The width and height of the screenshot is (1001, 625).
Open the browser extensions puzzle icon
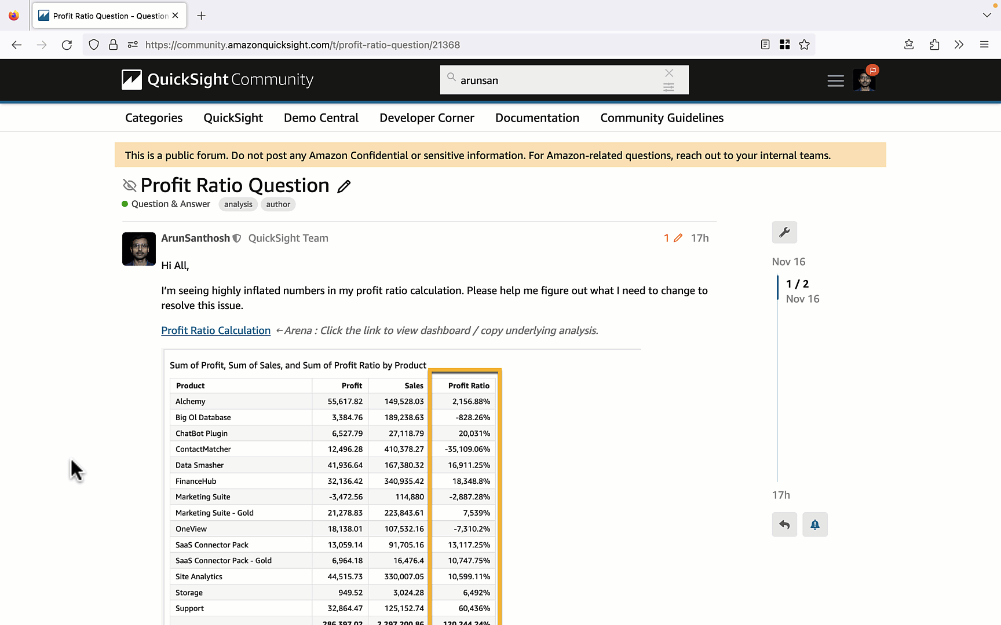coord(934,45)
